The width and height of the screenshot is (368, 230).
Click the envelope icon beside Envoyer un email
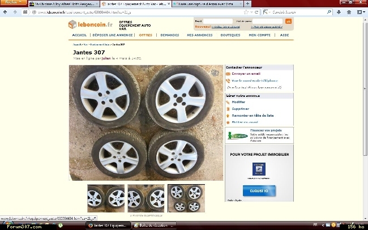tap(228, 74)
